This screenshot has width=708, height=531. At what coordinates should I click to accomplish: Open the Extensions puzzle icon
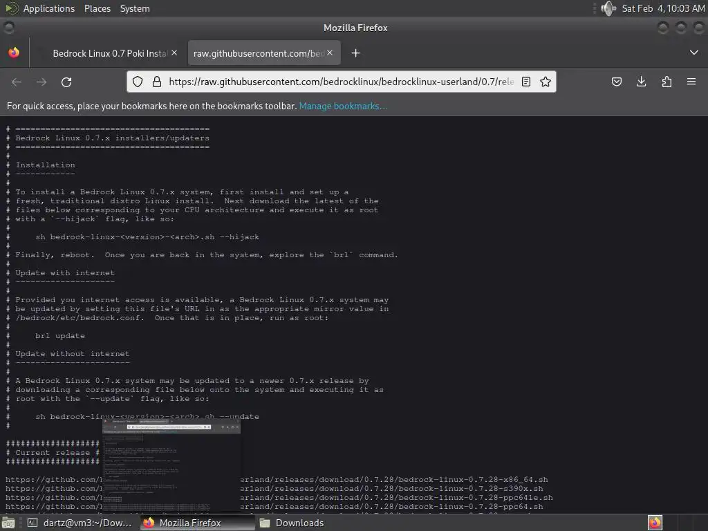coord(667,82)
